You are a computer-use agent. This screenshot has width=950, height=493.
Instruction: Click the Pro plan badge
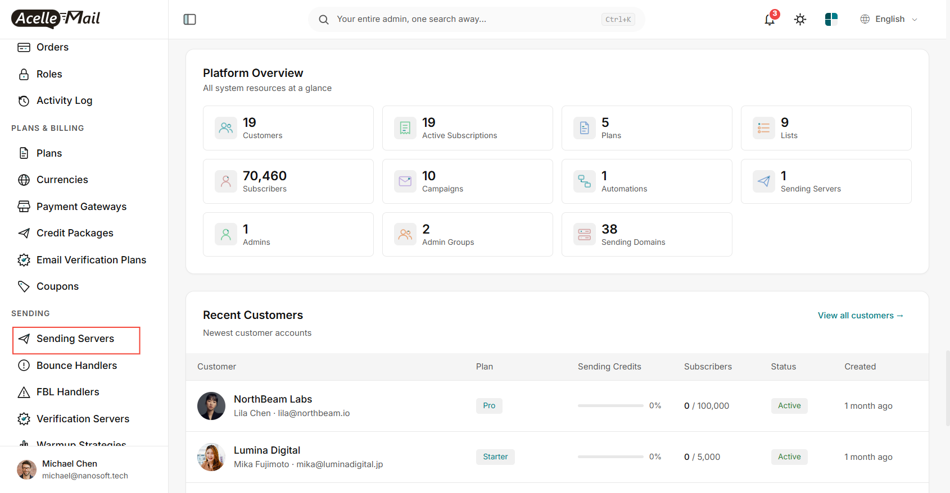(489, 406)
